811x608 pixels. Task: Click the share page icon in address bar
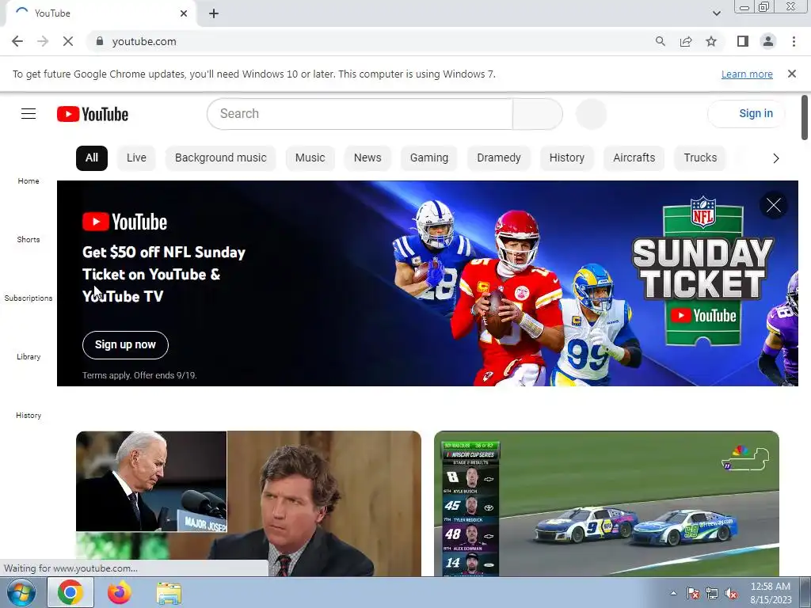(x=686, y=41)
